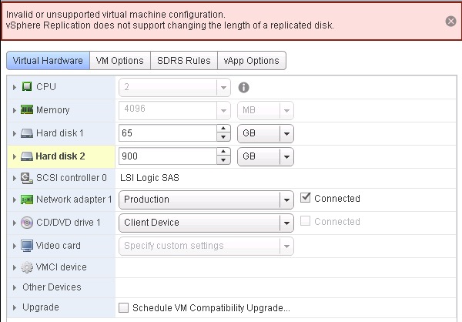Click the CD/DVD drive 1 icon
The width and height of the screenshot is (462, 322).
pyautogui.click(x=27, y=223)
